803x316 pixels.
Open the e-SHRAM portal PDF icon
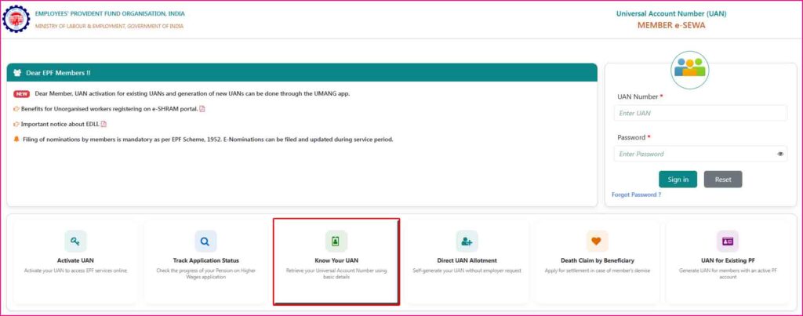(x=202, y=109)
